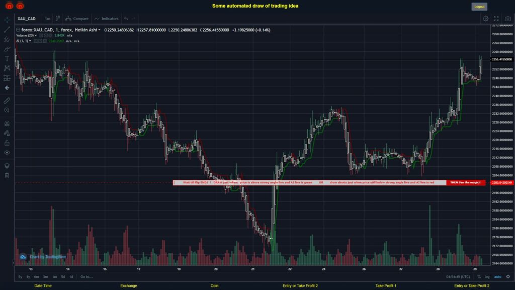Select the 5y date range

(x=20, y=276)
